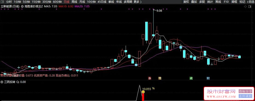The height and width of the screenshot is (101, 255).
Task: Select the 10分钟 period tab
Action: pos(91,2)
